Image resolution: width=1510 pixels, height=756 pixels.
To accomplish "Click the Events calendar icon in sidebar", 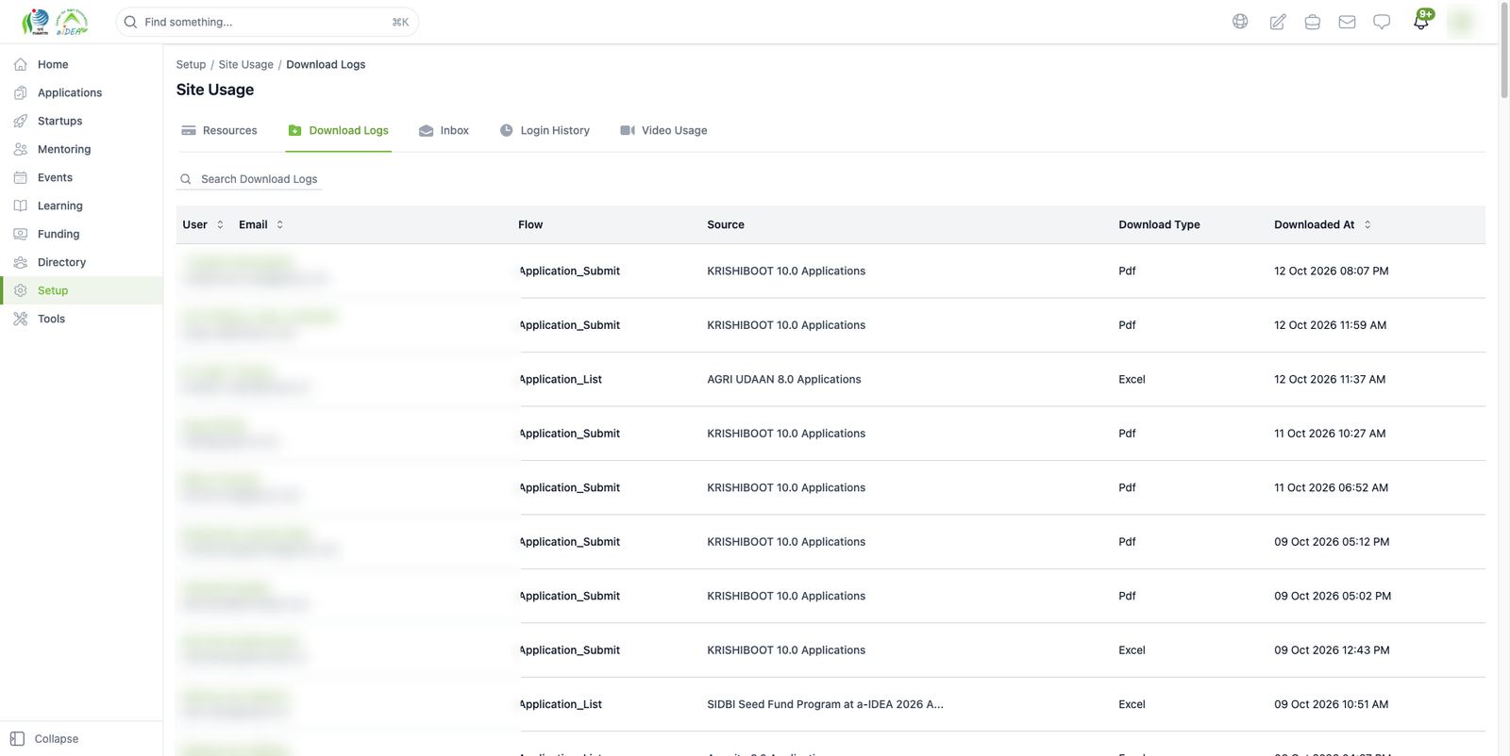I will [21, 177].
